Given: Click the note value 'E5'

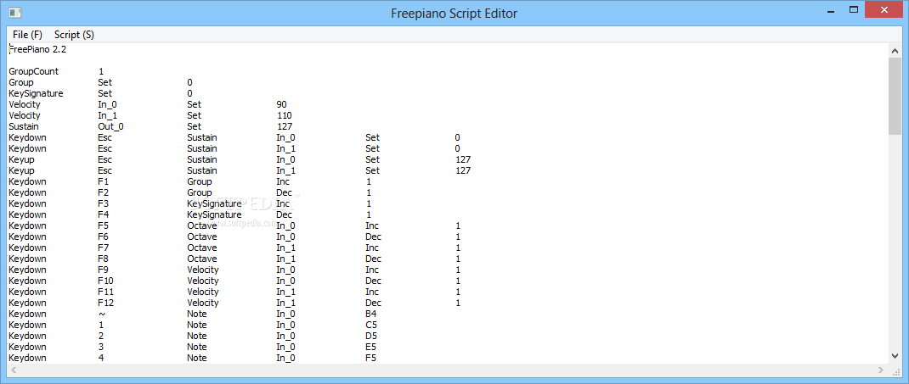Looking at the screenshot, I should pos(371,347).
